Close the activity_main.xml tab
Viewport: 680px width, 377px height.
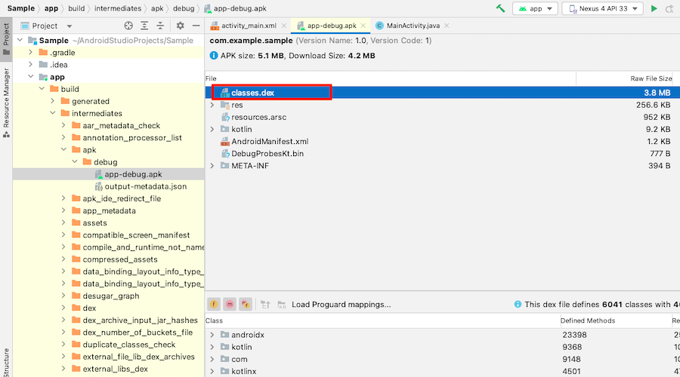coord(283,26)
